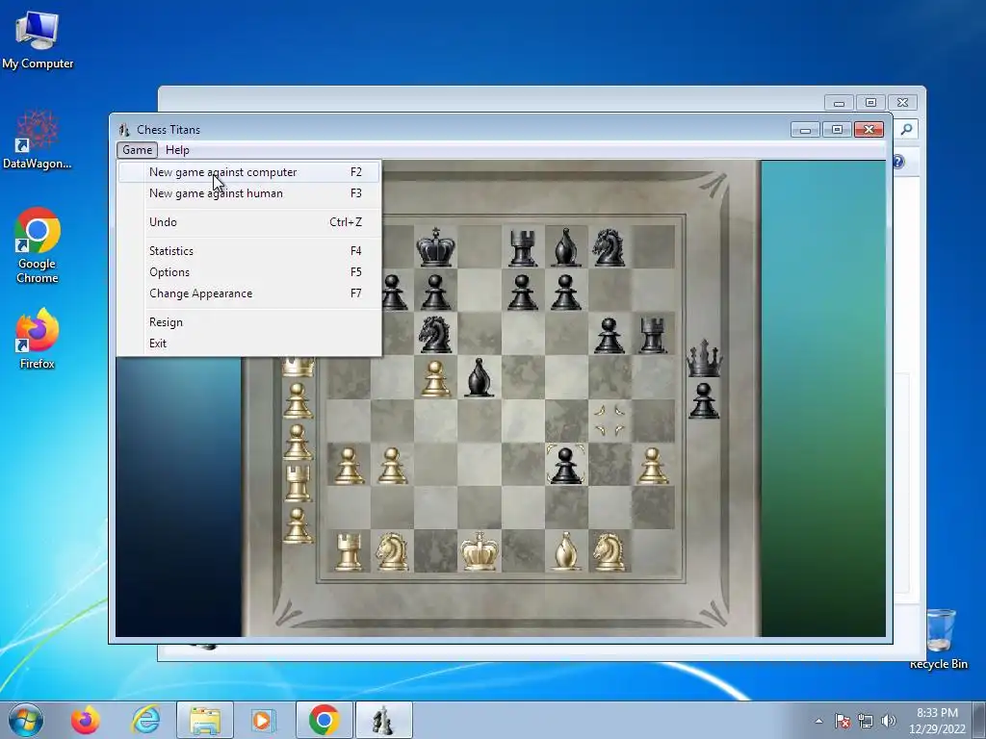Click the search icon in the background window

(906, 129)
